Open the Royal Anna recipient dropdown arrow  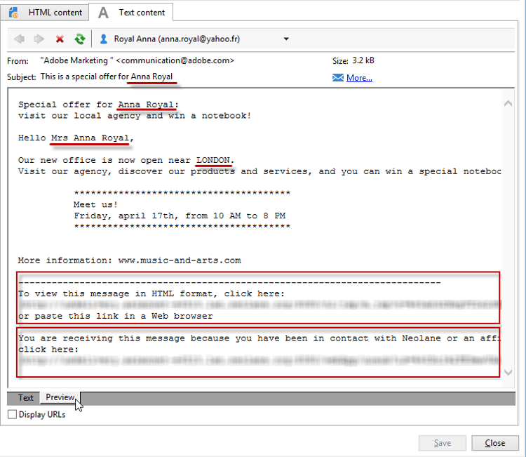(286, 39)
